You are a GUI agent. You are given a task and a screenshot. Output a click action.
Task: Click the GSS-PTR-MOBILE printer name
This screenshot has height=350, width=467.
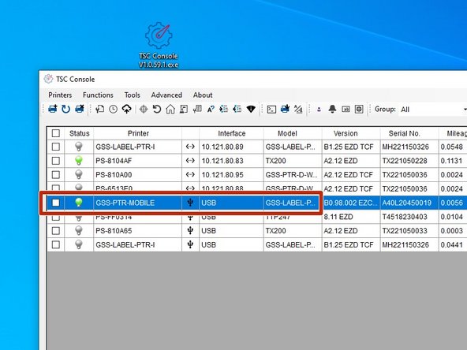[125, 203]
